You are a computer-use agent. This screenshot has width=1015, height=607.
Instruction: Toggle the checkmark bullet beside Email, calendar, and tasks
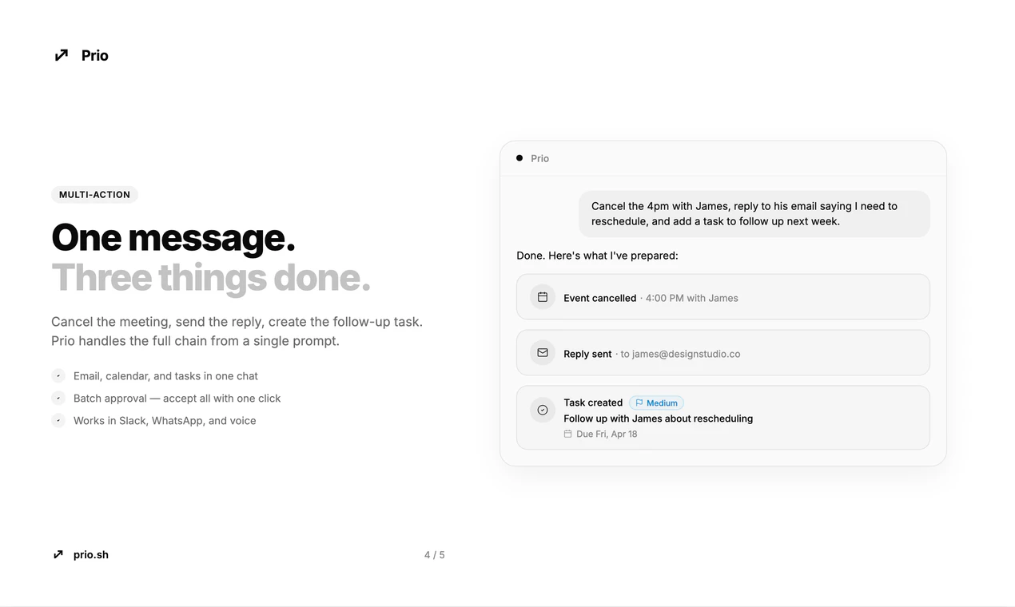(x=58, y=375)
